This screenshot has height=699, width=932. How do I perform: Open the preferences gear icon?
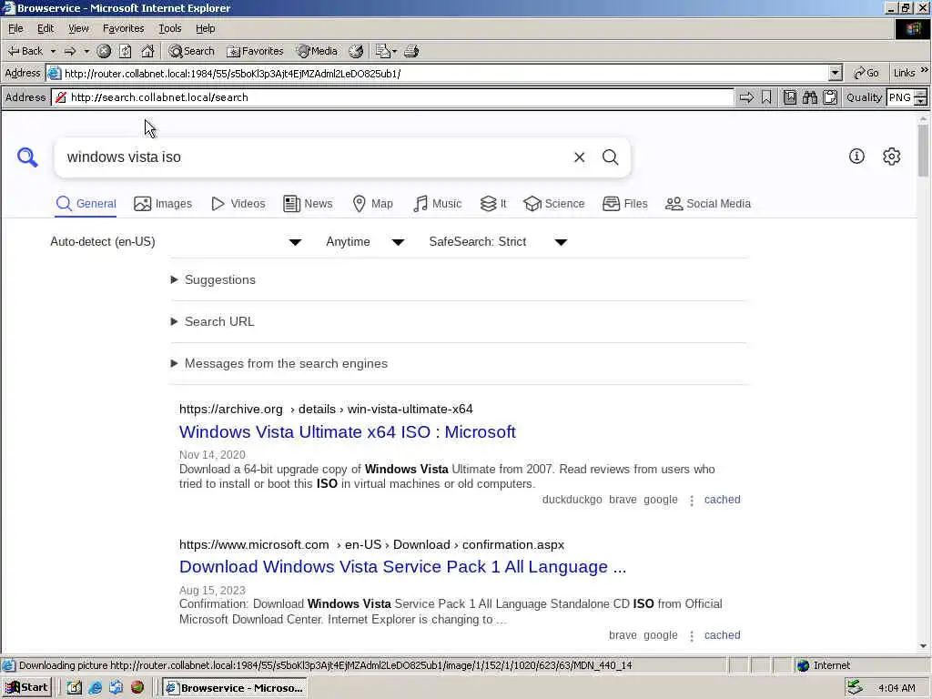tap(892, 157)
